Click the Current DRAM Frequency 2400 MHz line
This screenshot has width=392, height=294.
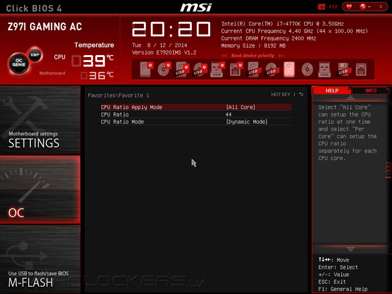click(x=268, y=39)
